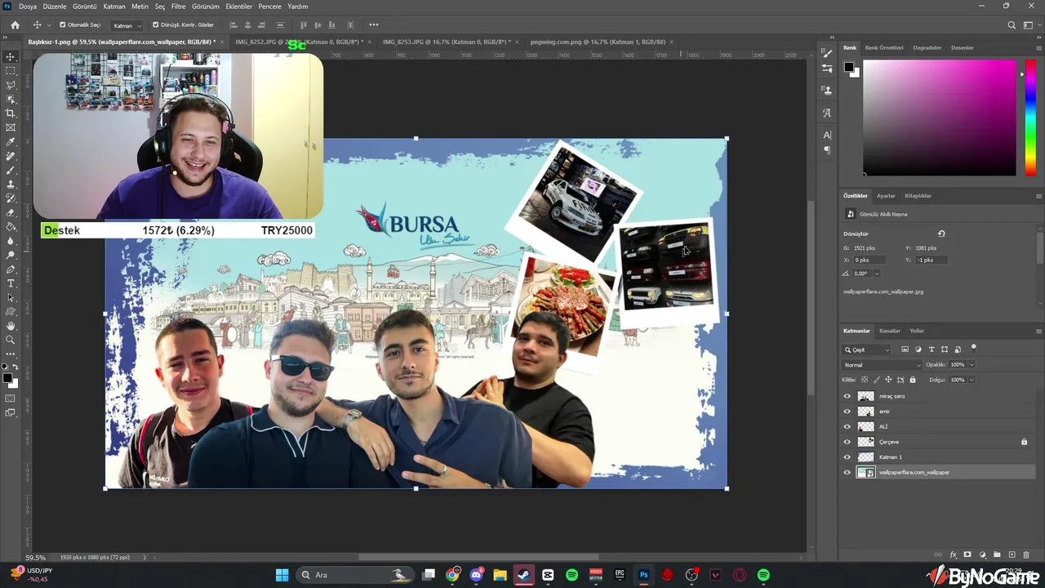
Task: Open the Katmanlar panel menu
Action: pyautogui.click(x=1038, y=331)
